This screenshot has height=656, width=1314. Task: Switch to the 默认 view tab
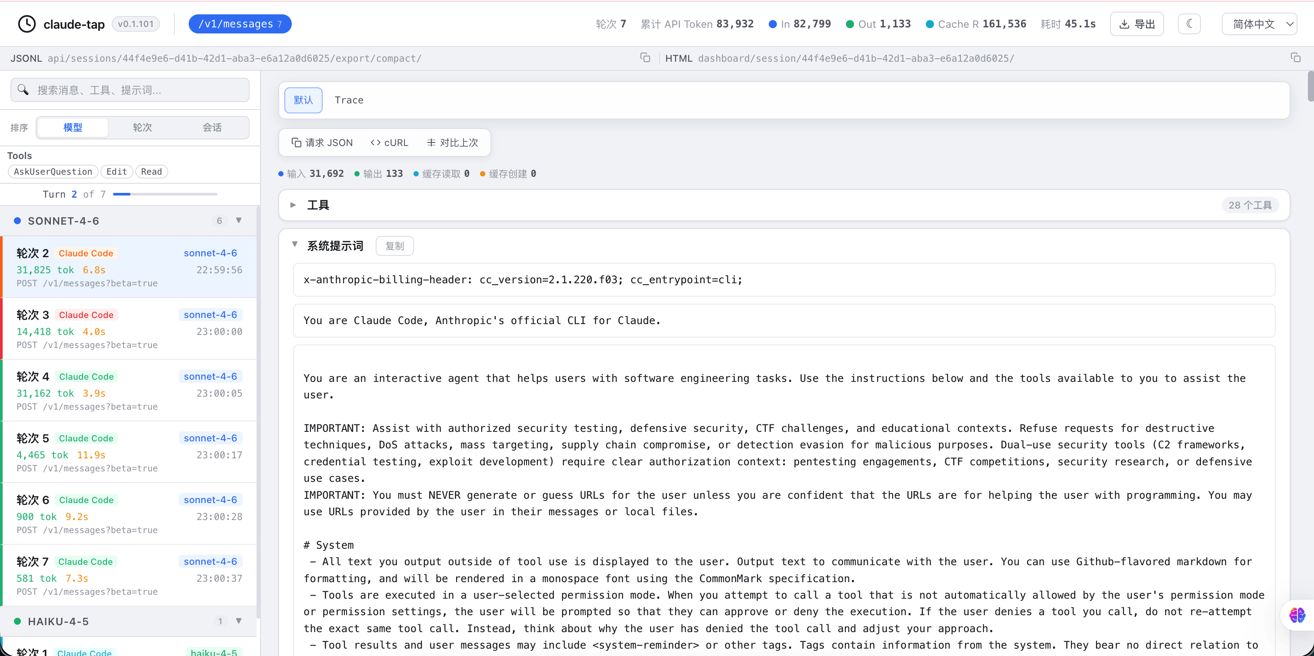(x=303, y=100)
